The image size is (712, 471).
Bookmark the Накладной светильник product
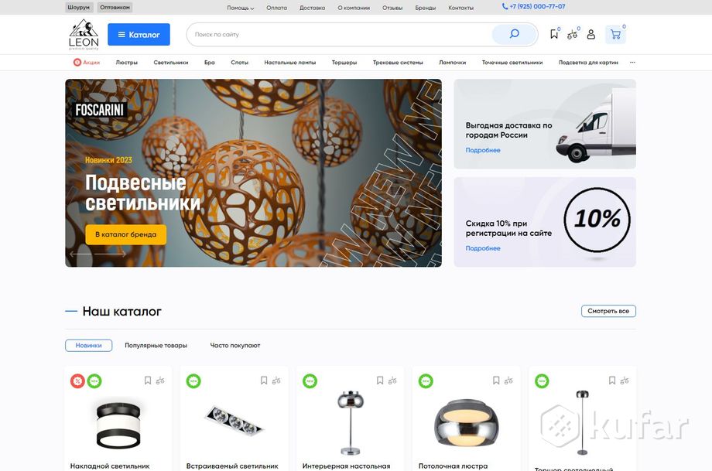[148, 381]
